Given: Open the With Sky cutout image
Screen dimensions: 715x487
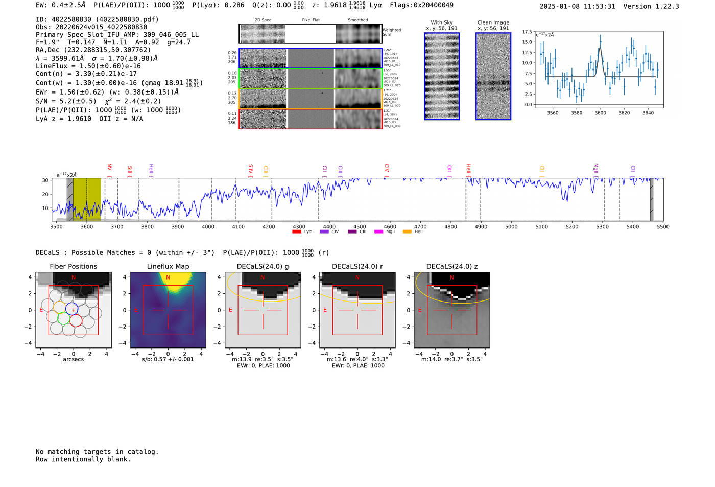Looking at the screenshot, I should click(x=442, y=76).
